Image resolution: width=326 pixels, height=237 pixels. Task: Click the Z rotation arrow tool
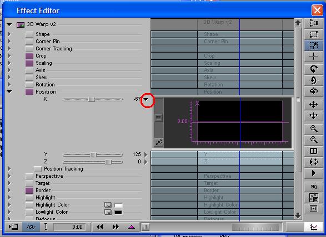coord(313,69)
